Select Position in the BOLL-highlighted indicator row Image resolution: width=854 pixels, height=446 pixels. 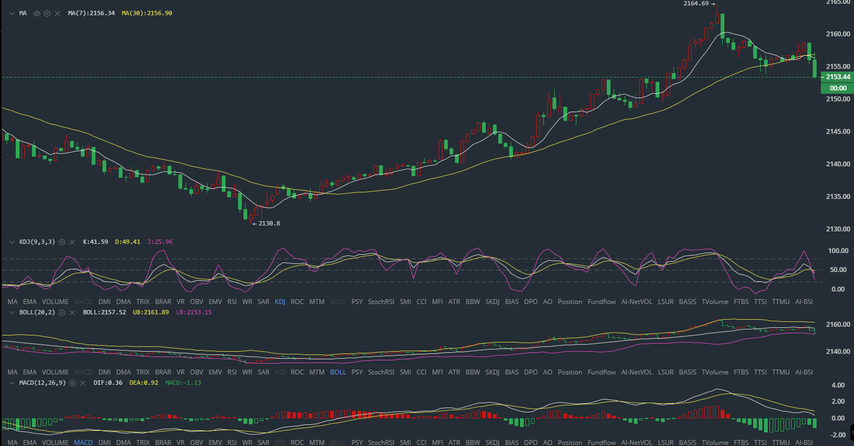pos(570,372)
